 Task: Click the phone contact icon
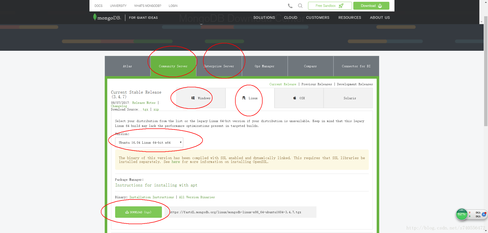click(290, 6)
